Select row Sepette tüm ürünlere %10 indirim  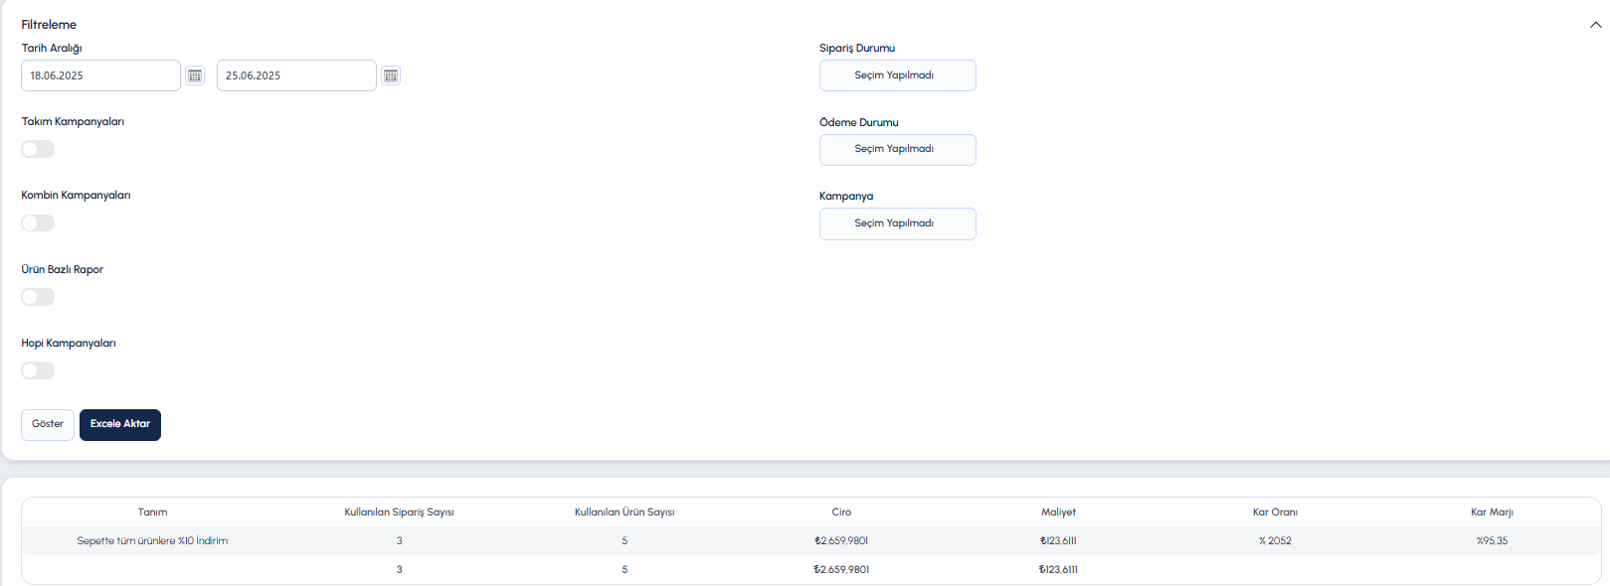coord(810,541)
